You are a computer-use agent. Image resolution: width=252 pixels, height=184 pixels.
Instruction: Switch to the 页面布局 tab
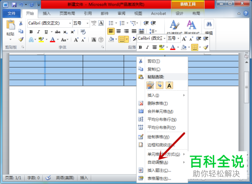pos(67,14)
